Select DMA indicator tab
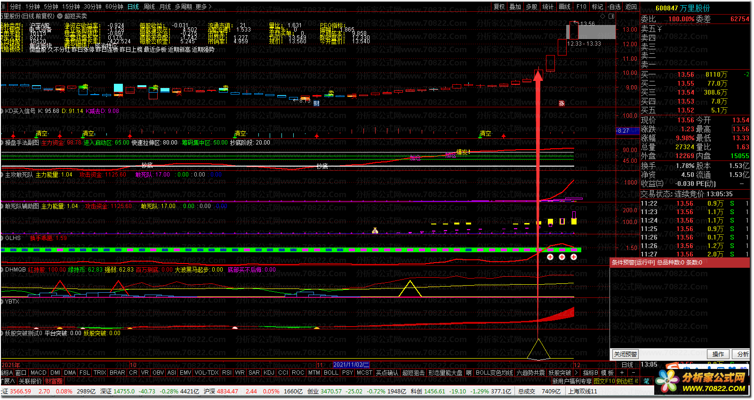This screenshot has width=754, height=400. click(70, 372)
